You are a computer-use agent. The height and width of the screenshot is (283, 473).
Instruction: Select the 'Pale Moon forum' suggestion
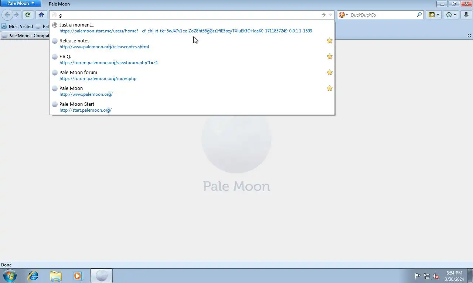(78, 72)
